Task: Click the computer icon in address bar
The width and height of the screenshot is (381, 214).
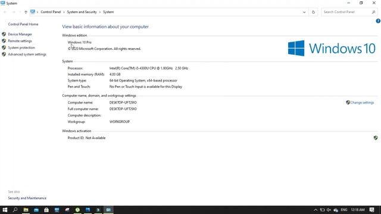Action: 33,12
